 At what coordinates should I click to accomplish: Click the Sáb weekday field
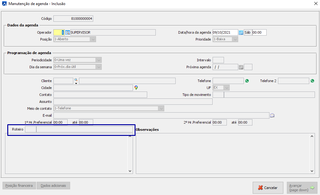click(x=248, y=32)
